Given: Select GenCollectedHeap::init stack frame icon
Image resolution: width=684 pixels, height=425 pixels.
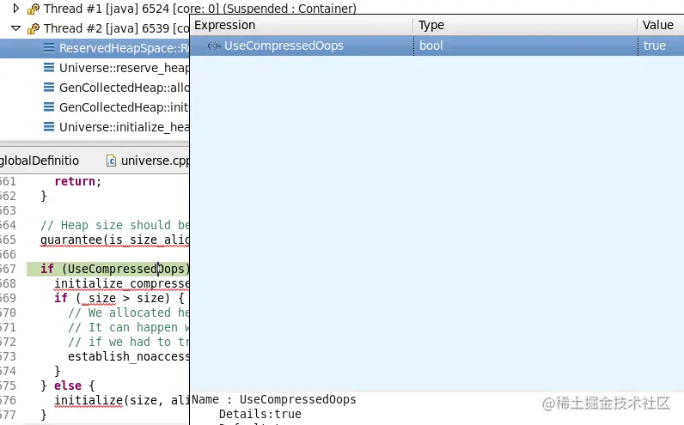Looking at the screenshot, I should tap(49, 106).
